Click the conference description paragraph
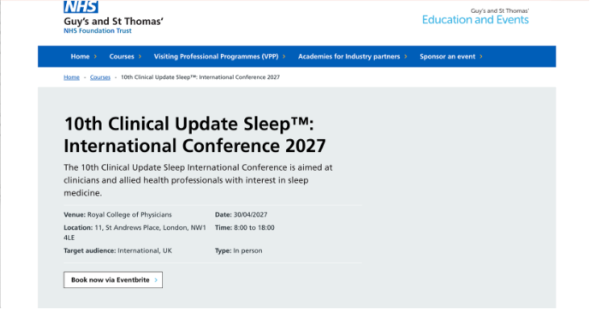 coord(198,180)
